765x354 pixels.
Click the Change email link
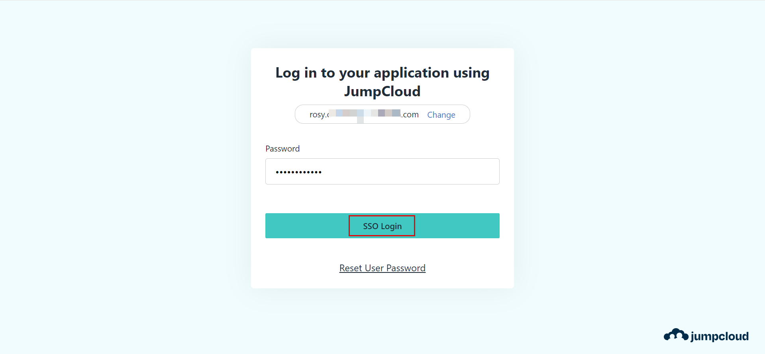[441, 115]
